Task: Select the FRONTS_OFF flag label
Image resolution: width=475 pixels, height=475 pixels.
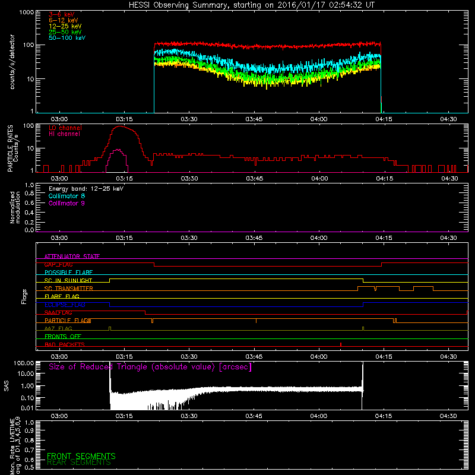Action: coord(63,337)
